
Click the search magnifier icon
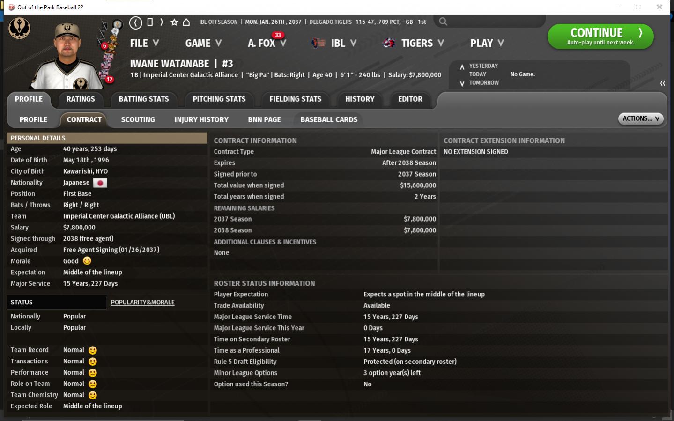443,22
